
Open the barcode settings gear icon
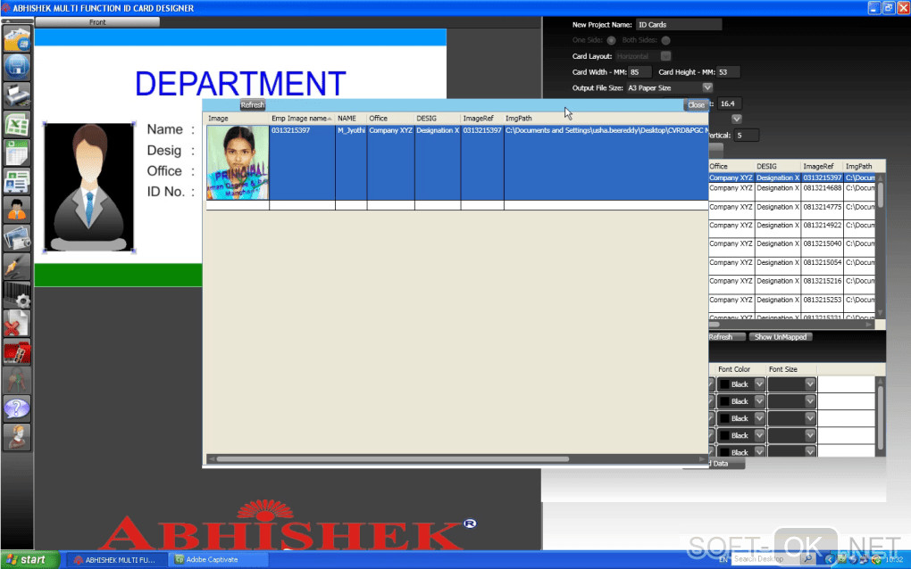click(17, 294)
